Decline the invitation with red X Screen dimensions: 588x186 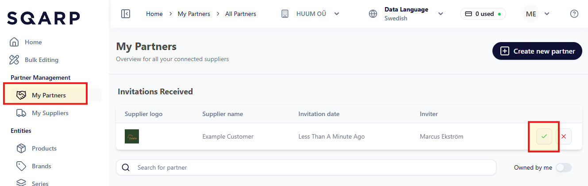point(564,136)
